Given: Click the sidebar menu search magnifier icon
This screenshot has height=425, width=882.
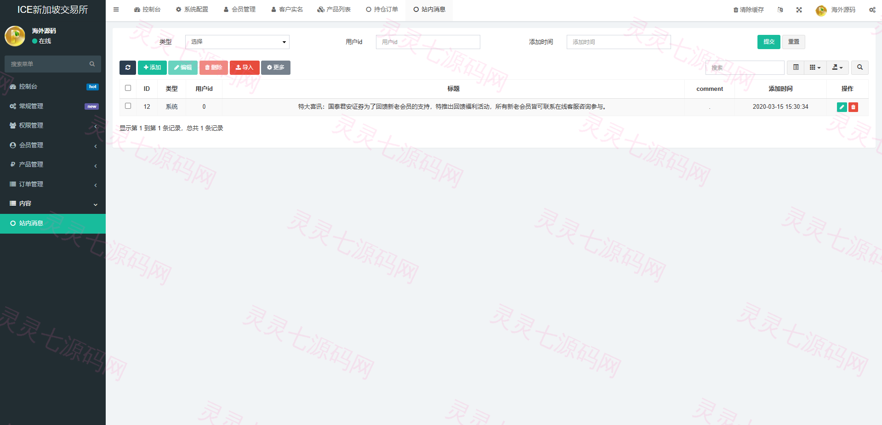Looking at the screenshot, I should (x=92, y=64).
